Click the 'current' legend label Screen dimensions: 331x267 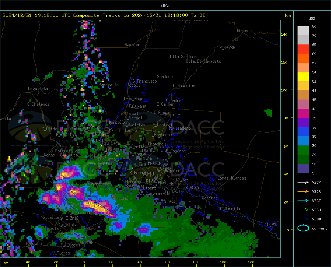tap(320, 228)
